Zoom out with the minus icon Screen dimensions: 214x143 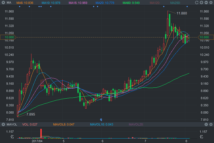click(x=206, y=2)
